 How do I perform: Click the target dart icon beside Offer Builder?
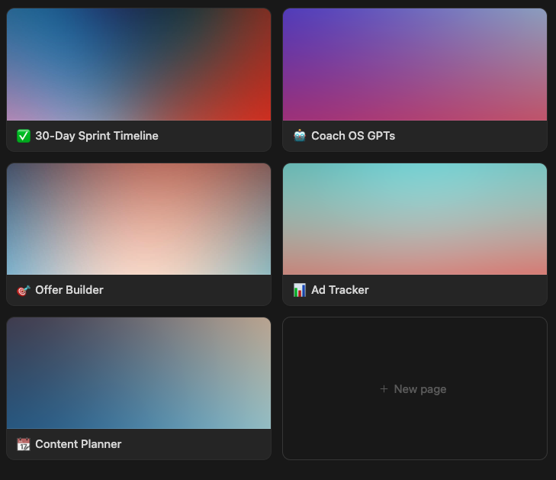[x=24, y=290]
